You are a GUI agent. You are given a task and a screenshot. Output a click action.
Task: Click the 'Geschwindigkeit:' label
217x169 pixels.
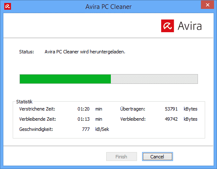[x=36, y=129]
